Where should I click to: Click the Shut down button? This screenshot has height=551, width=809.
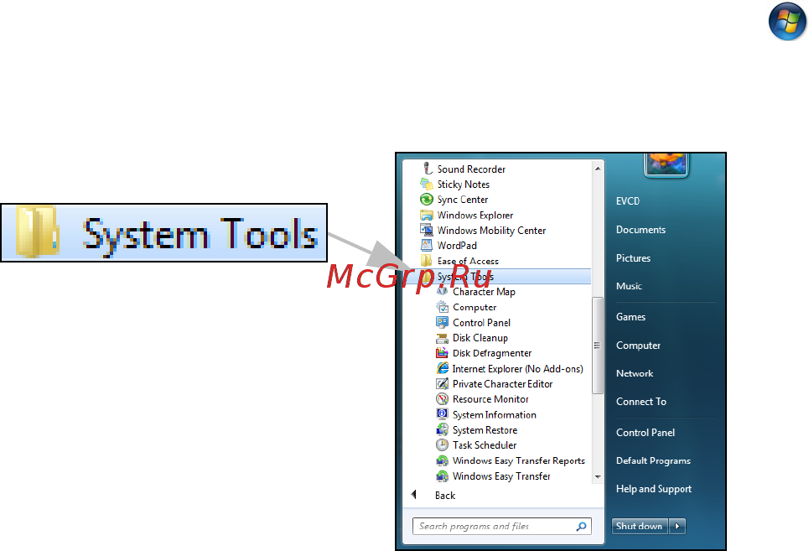coord(640,526)
